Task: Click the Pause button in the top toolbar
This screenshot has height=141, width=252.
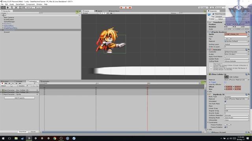Action: 126,7
